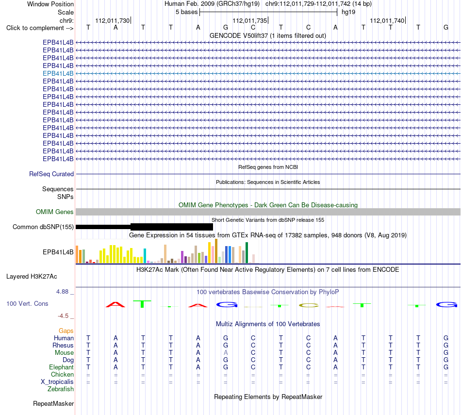Click the RepeatMasker track label
This screenshot has height=415, width=461.
(53, 403)
